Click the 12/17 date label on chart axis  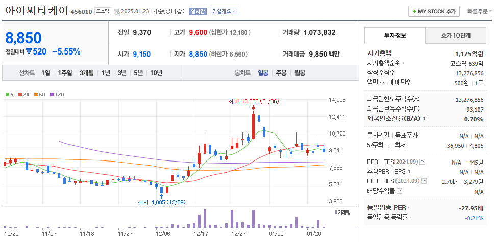(201, 234)
